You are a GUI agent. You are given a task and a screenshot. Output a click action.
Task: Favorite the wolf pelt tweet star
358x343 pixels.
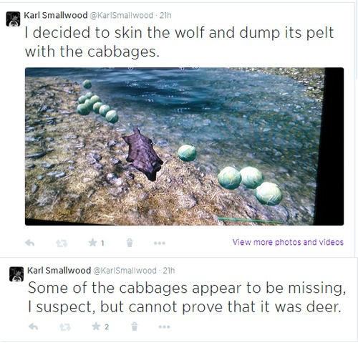pos(92,243)
